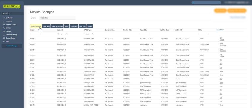252x108 pixels.
Task: Switch to the Seat Type tab
Action: click(x=47, y=26)
